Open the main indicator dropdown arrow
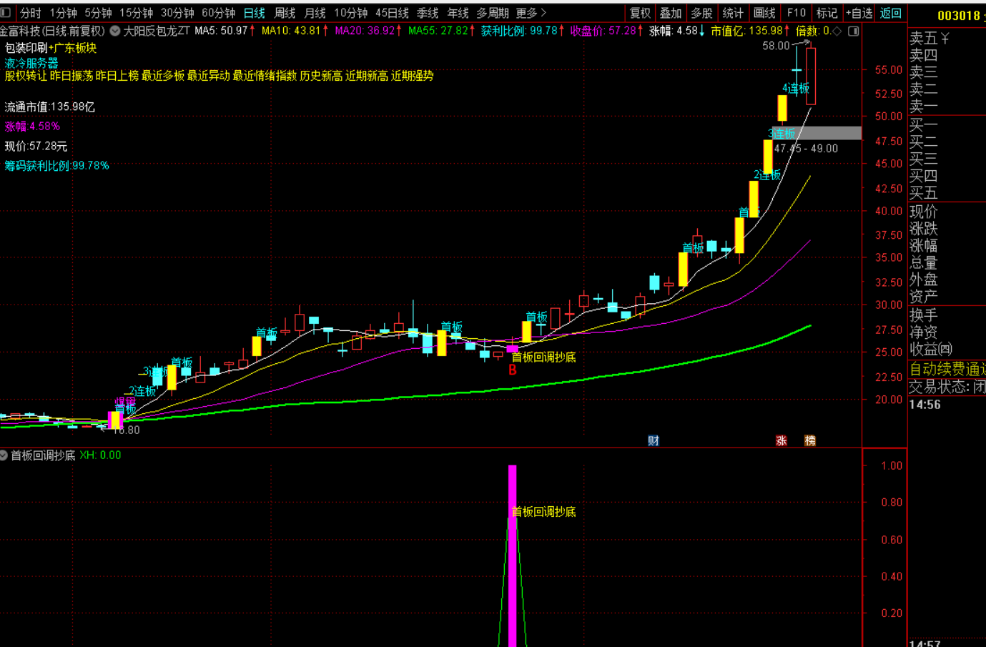Viewport: 986px width, 647px height. 115,31
